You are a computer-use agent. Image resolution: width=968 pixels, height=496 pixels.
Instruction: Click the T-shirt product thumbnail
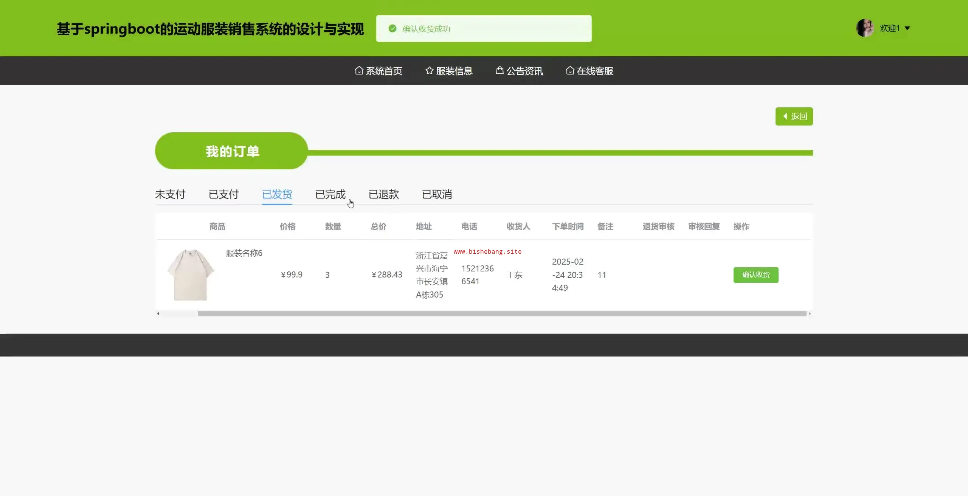[x=191, y=275]
